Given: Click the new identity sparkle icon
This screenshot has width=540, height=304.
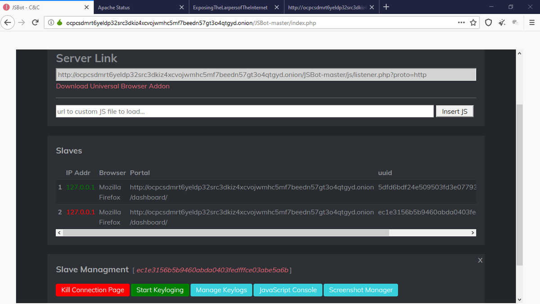Looking at the screenshot, I should tap(502, 23).
